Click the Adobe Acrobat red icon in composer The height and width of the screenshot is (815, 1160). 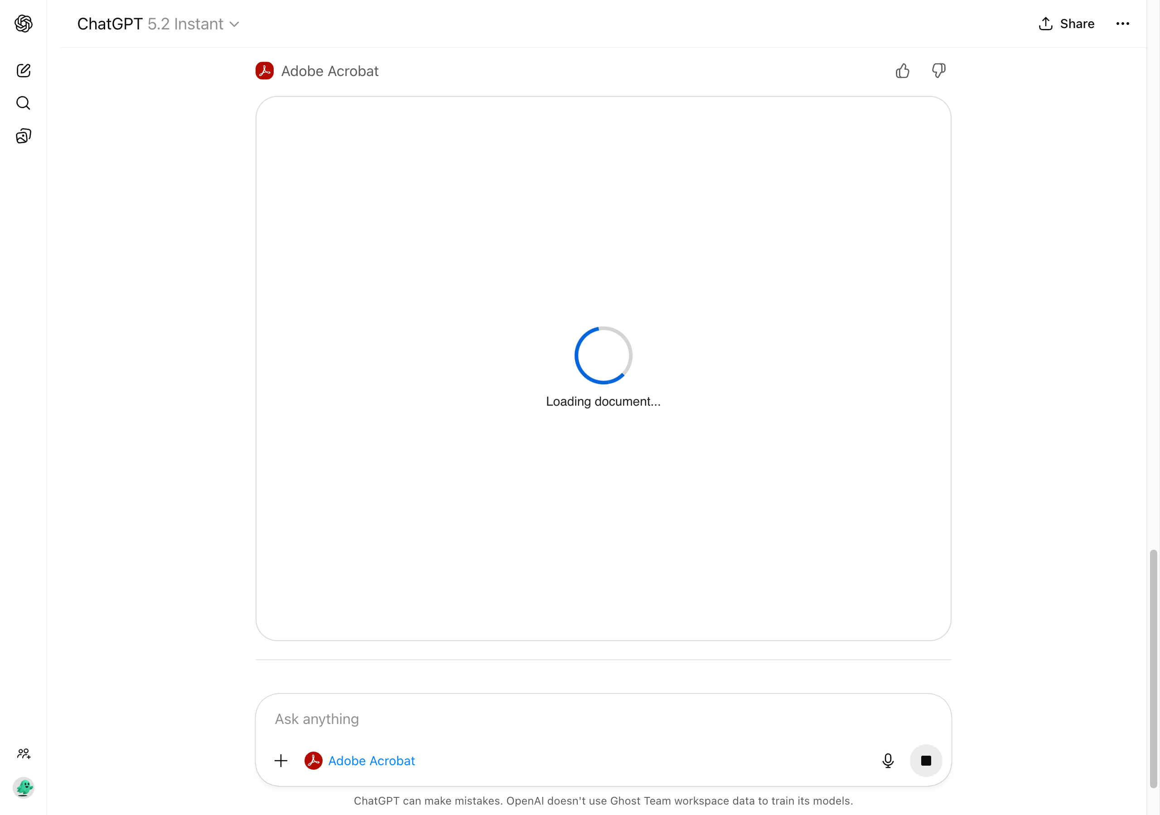[x=313, y=761]
